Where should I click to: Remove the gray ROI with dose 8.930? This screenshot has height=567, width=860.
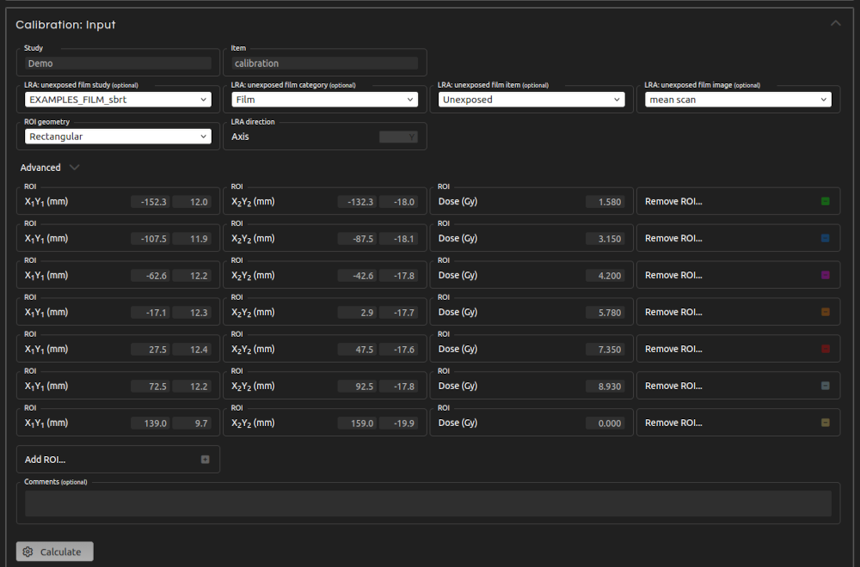[x=825, y=386]
